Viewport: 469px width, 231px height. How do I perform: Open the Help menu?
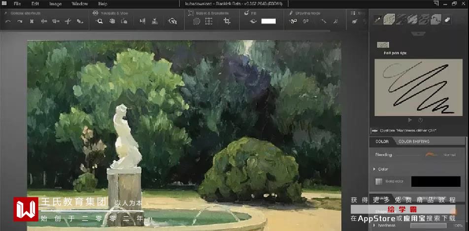point(102,4)
